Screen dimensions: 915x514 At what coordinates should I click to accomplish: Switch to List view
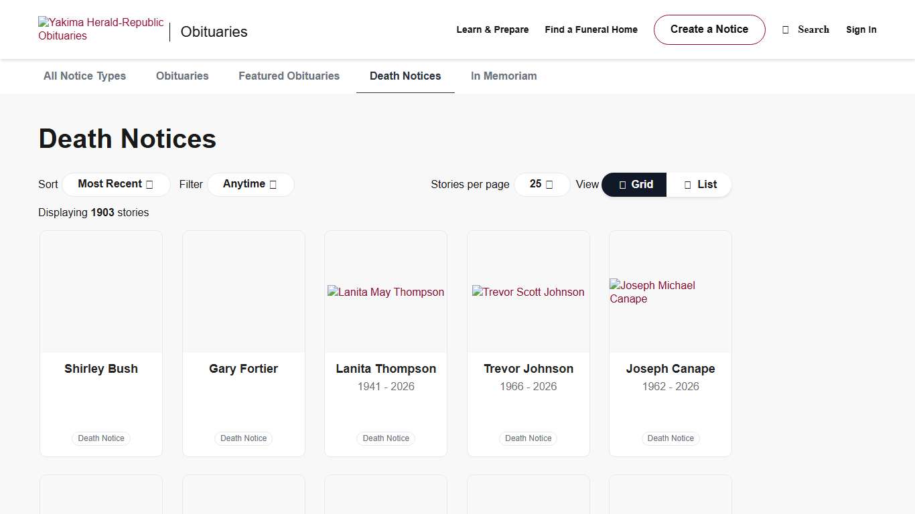699,185
